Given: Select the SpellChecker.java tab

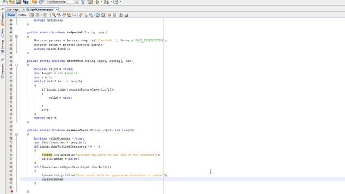Looking at the screenshot, I should point(42,10).
